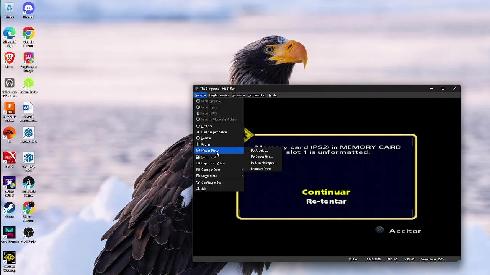Click FPS: 60 in status bar
490x275 pixels.
(x=392, y=259)
